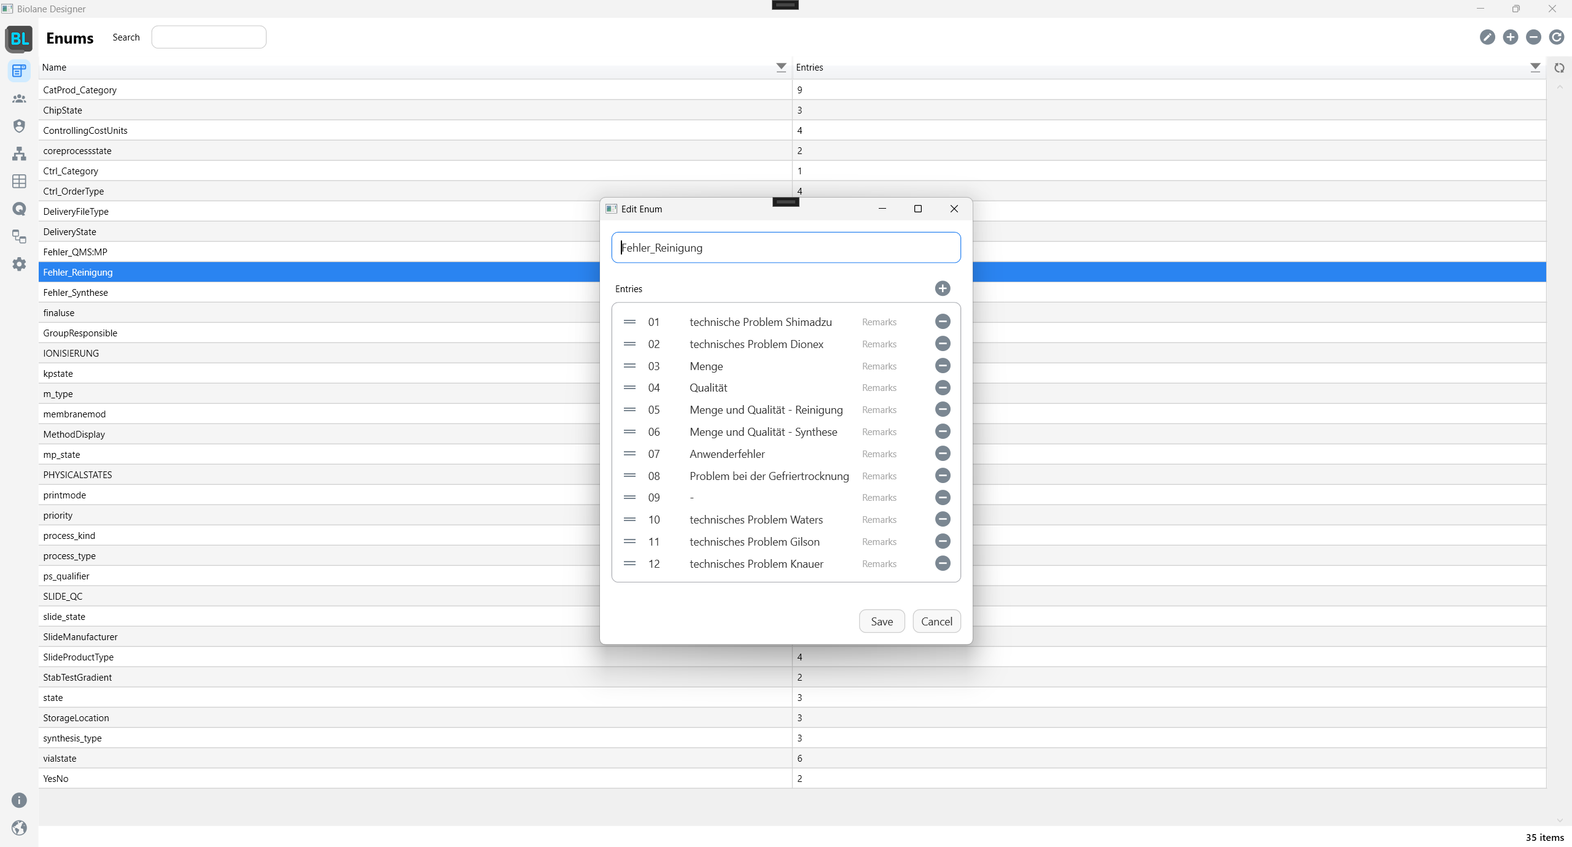Open the Entries column filter dropdown

[x=1535, y=68]
